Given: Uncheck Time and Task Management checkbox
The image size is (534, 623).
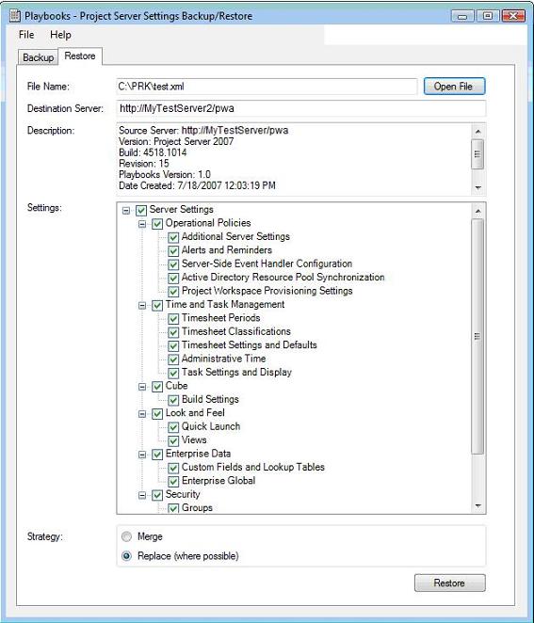Looking at the screenshot, I should 157,306.
